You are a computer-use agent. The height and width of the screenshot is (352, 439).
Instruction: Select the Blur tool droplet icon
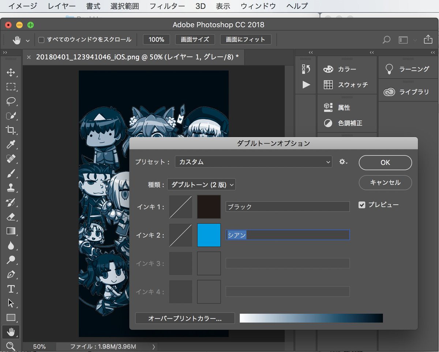[11, 246]
